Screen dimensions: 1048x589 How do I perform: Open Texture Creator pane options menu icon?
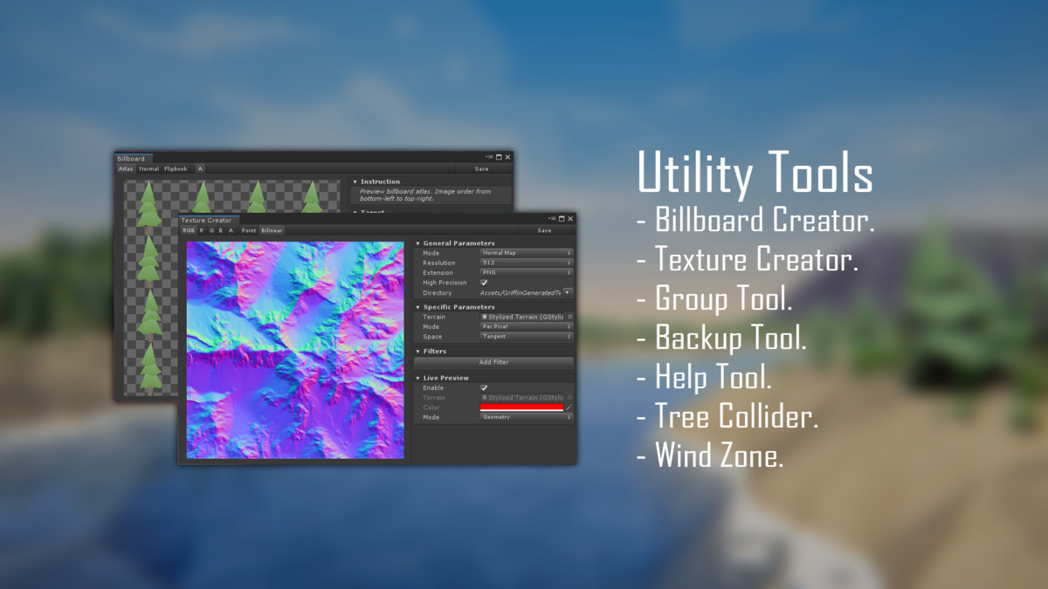pyautogui.click(x=552, y=219)
